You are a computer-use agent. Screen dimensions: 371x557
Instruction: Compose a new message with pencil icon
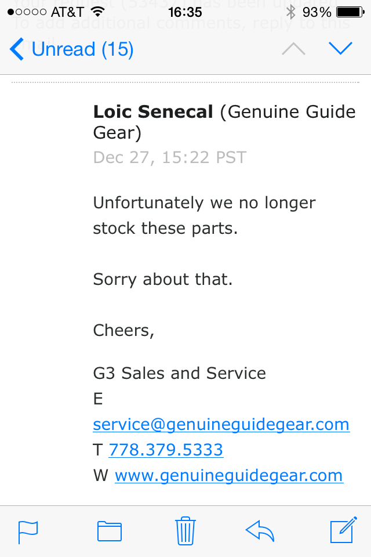(x=342, y=531)
